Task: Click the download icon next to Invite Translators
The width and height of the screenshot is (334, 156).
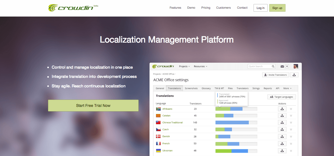Action: click(x=294, y=75)
